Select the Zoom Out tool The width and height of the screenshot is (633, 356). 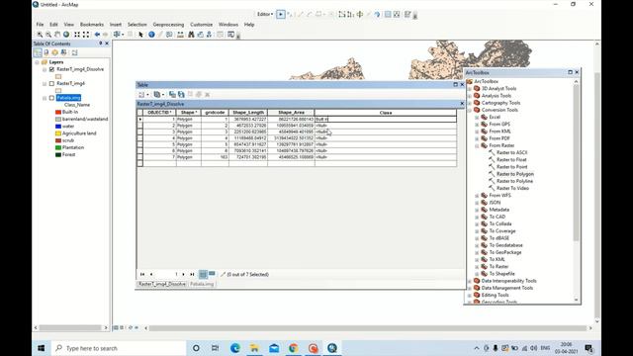pyautogui.click(x=48, y=35)
